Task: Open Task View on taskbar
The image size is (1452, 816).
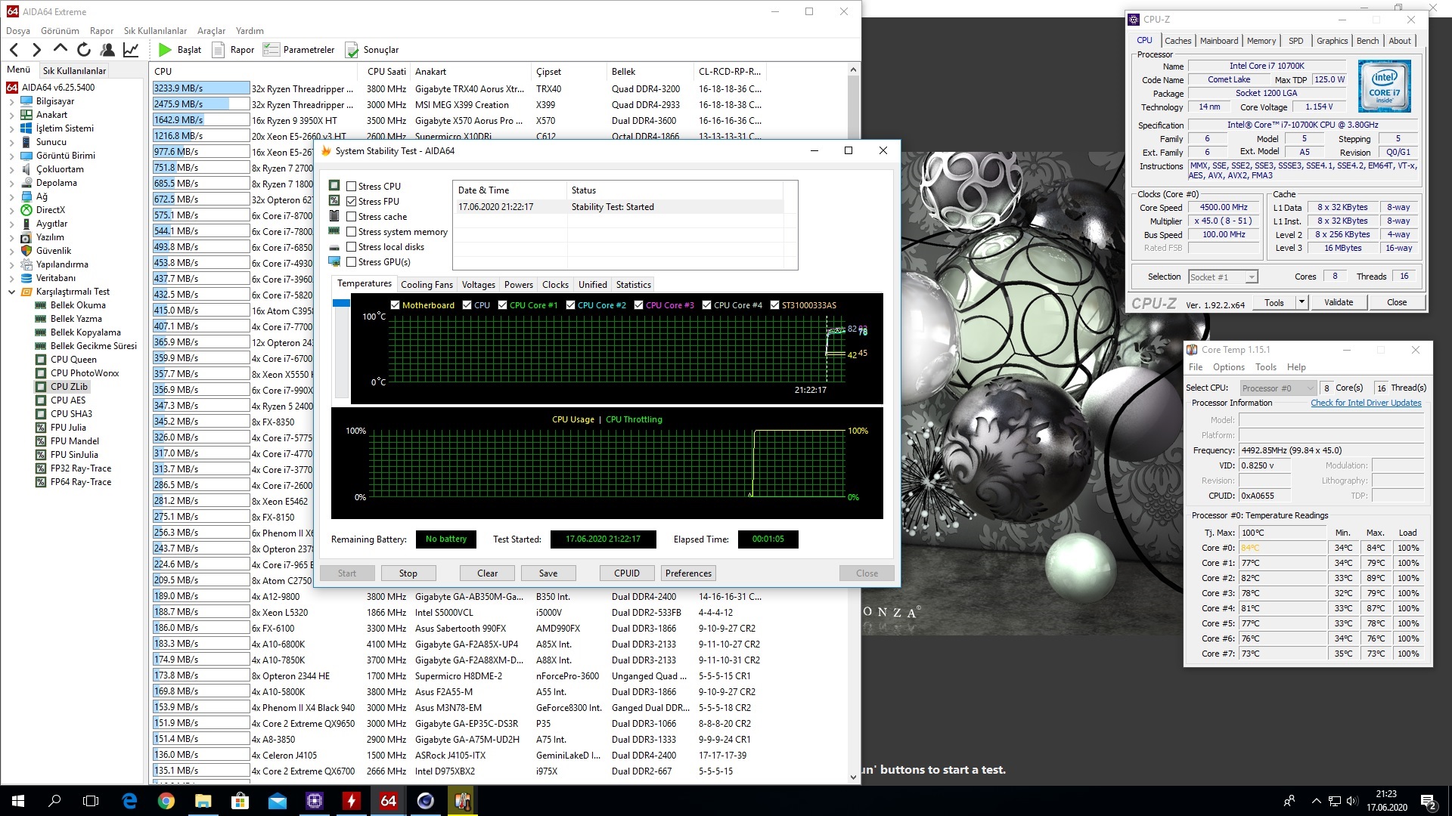Action: pyautogui.click(x=91, y=801)
